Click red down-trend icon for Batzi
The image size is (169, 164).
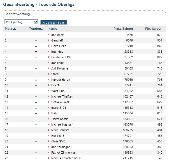36,114
